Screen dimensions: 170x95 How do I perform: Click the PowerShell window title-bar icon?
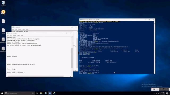81,20
